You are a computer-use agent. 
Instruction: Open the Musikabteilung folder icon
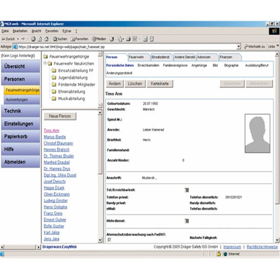pyautogui.click(x=54, y=98)
